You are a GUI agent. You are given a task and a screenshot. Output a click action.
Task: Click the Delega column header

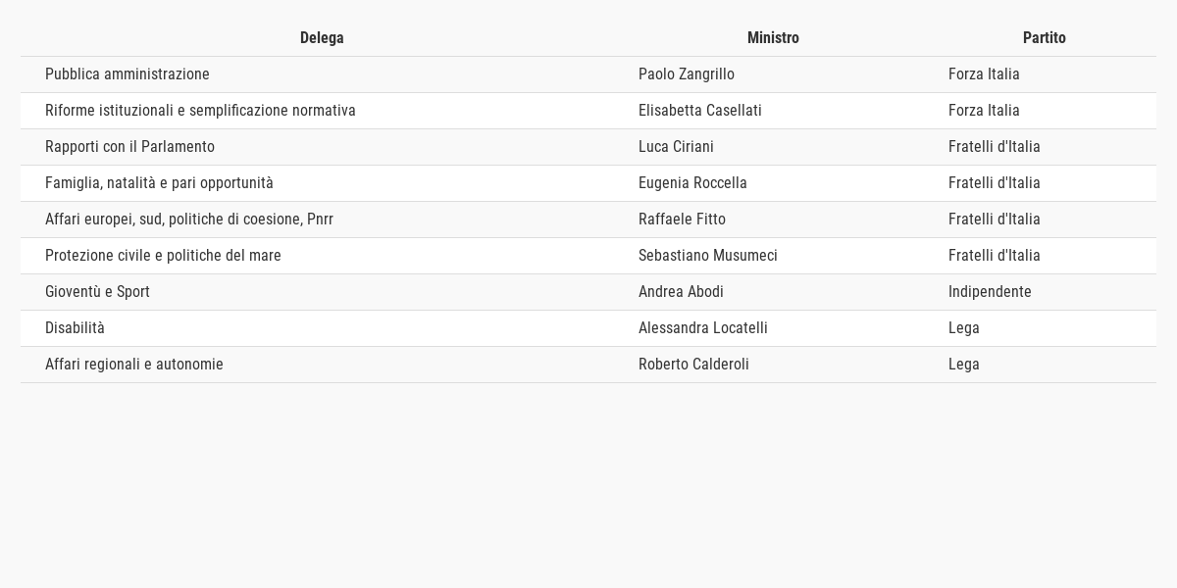tap(322, 38)
